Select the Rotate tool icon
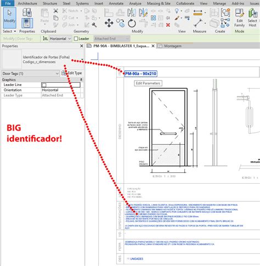 [x=132, y=23]
